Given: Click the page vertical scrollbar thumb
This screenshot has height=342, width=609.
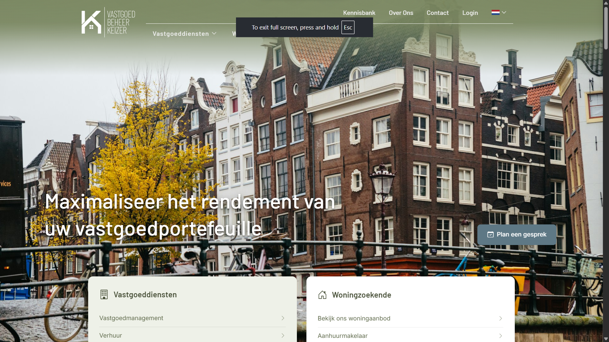Looking at the screenshot, I should pos(606,29).
